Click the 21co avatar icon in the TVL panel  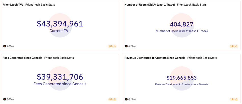click(5, 46)
